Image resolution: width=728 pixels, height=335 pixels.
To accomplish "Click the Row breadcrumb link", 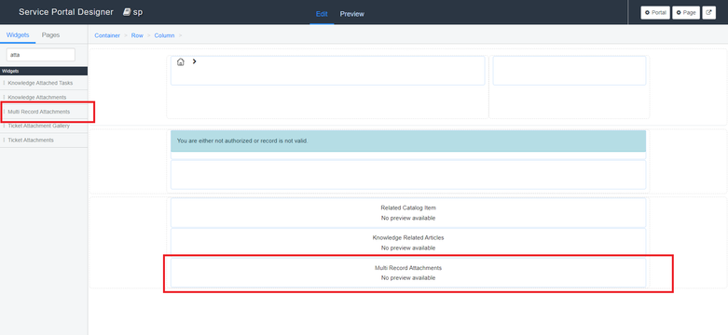I will click(x=137, y=35).
